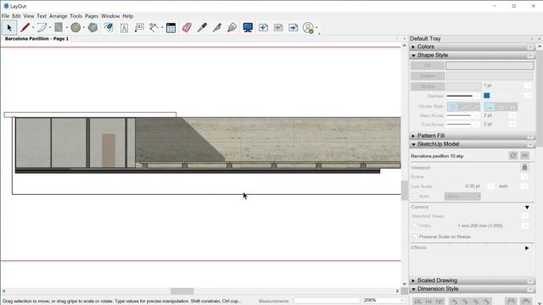543x305 pixels.
Task: Go to previous page arrow
Action: 278,28
